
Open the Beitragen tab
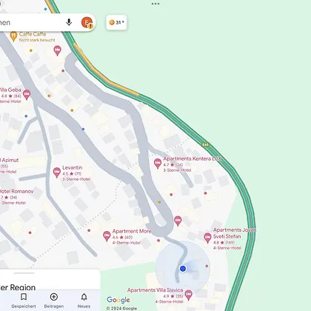click(54, 301)
